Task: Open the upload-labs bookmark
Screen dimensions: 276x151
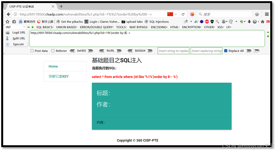Action: click(x=132, y=22)
